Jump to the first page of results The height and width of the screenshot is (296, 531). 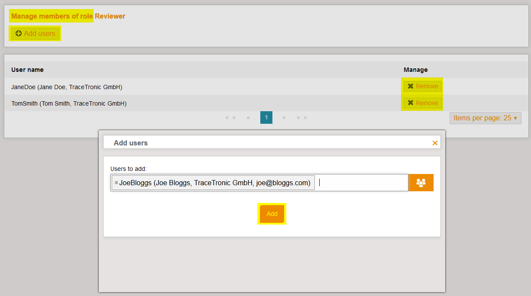tap(230, 118)
